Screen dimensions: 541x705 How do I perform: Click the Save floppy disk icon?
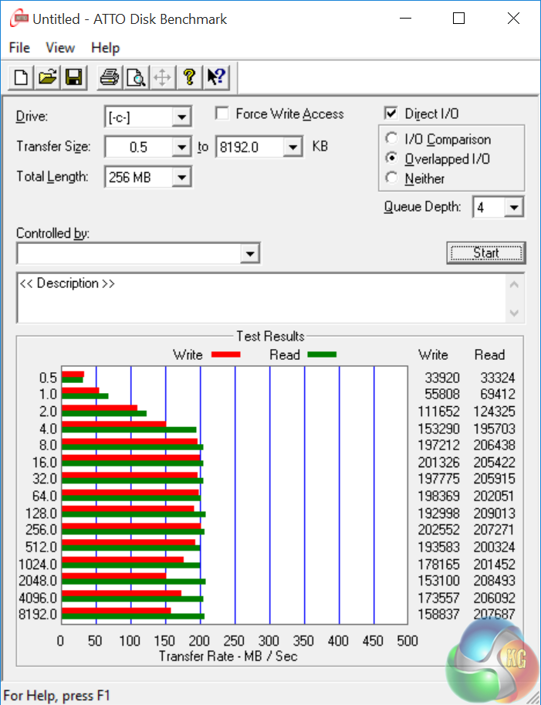(73, 77)
